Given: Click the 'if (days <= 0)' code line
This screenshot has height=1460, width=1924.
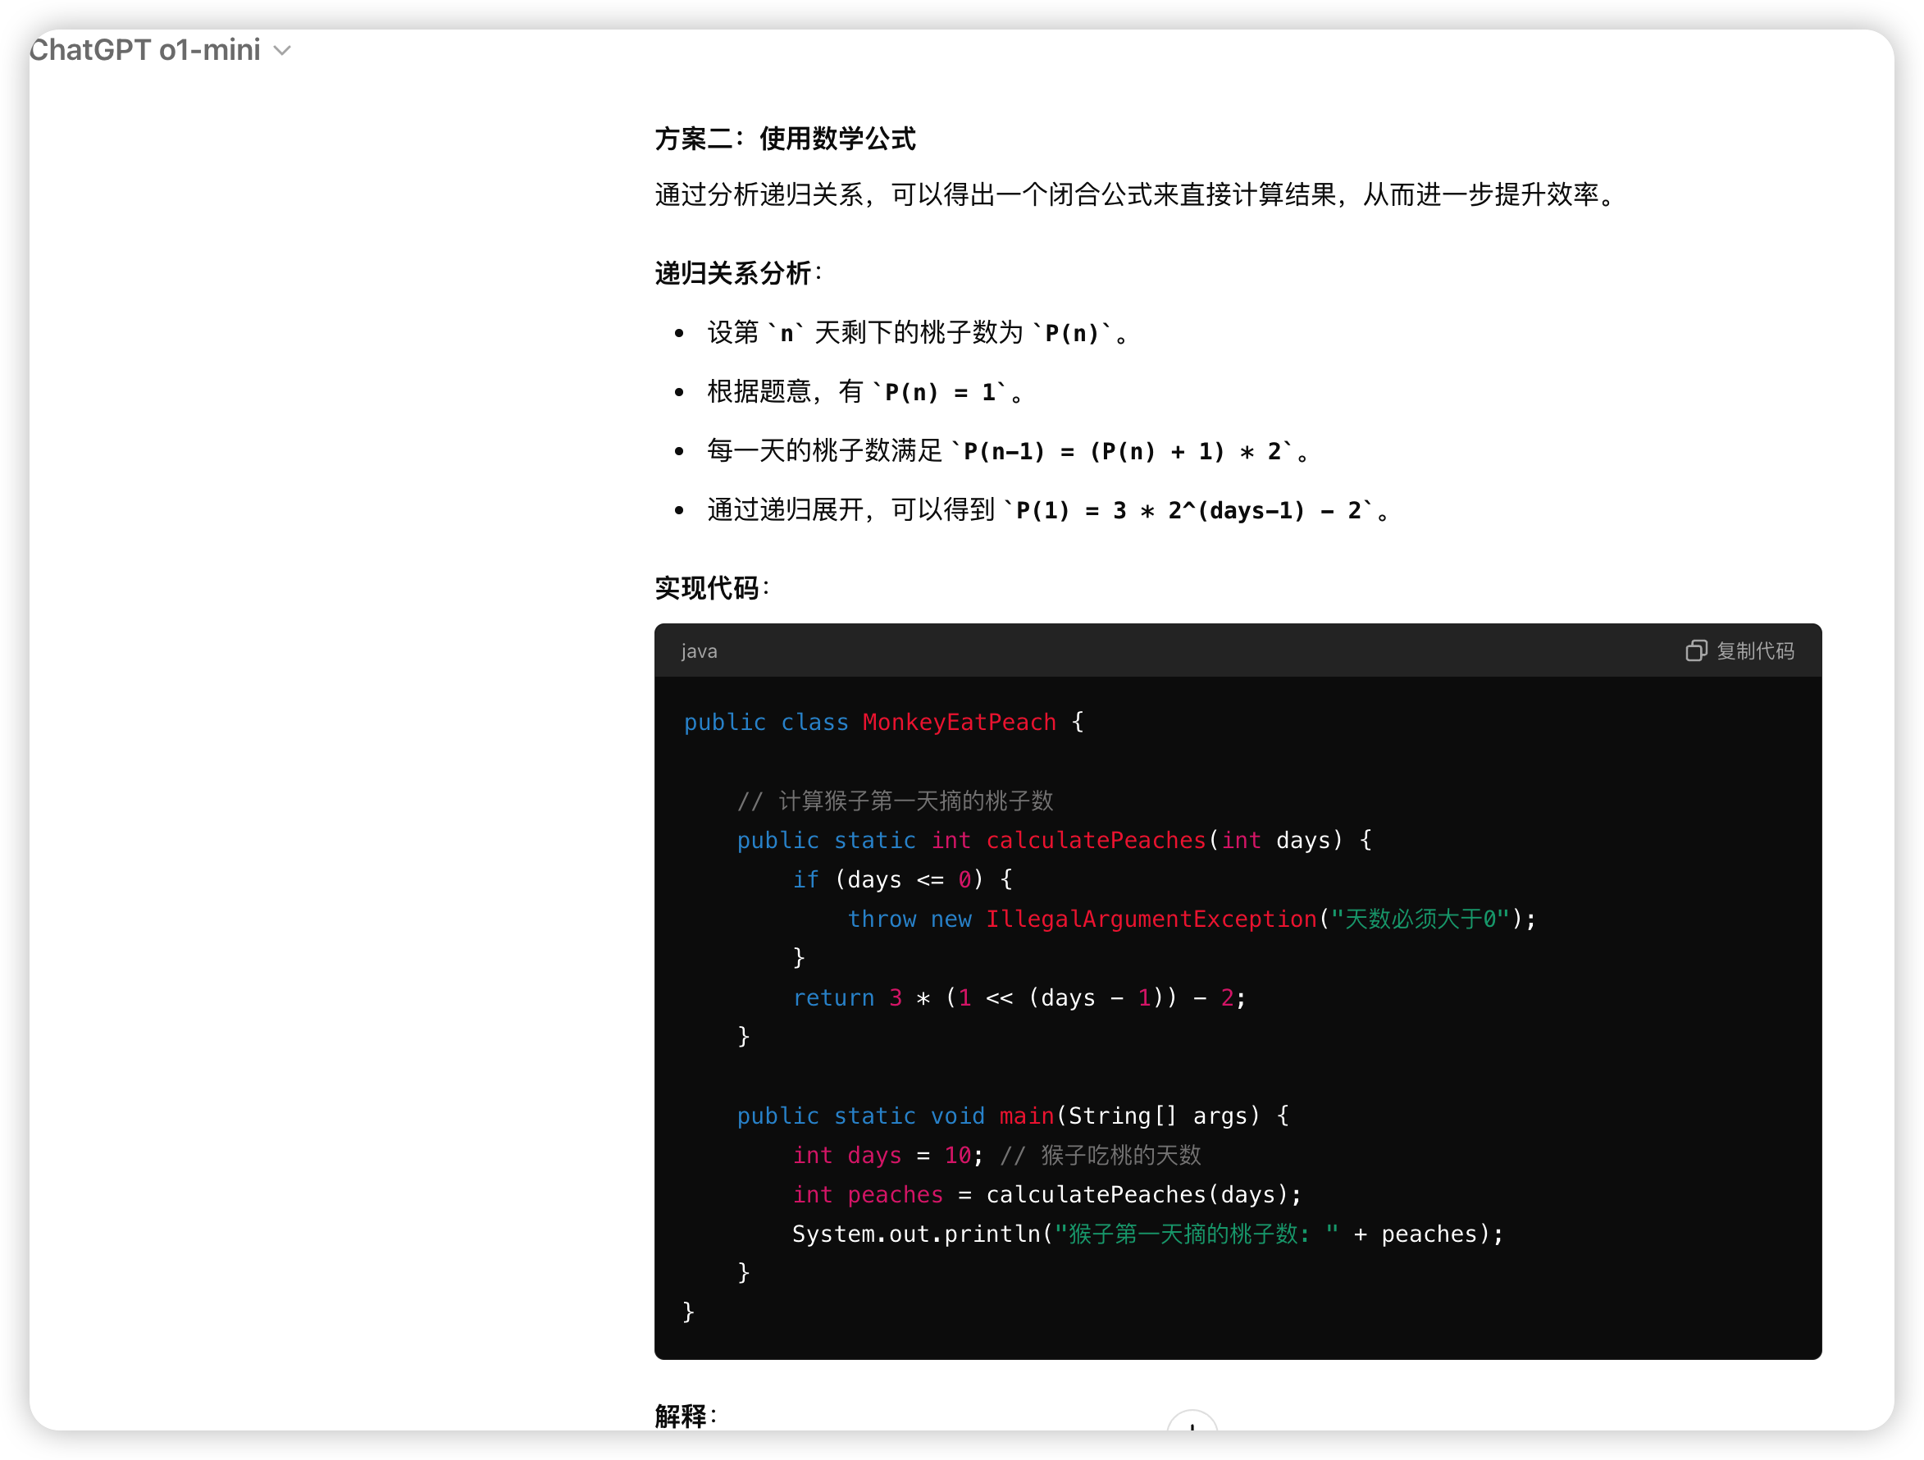Looking at the screenshot, I should tap(902, 878).
